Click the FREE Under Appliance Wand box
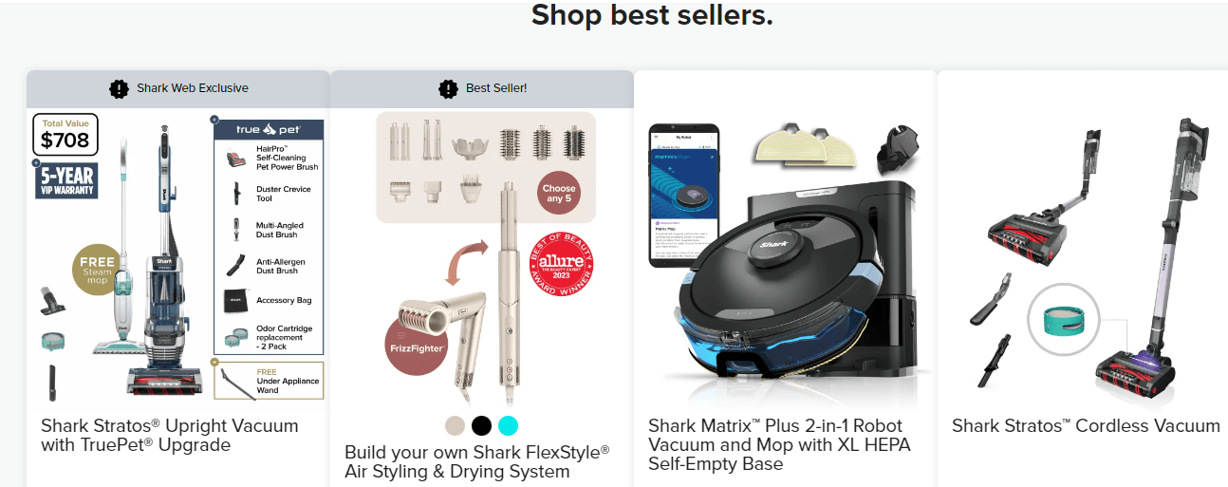This screenshot has width=1228, height=487. (269, 382)
